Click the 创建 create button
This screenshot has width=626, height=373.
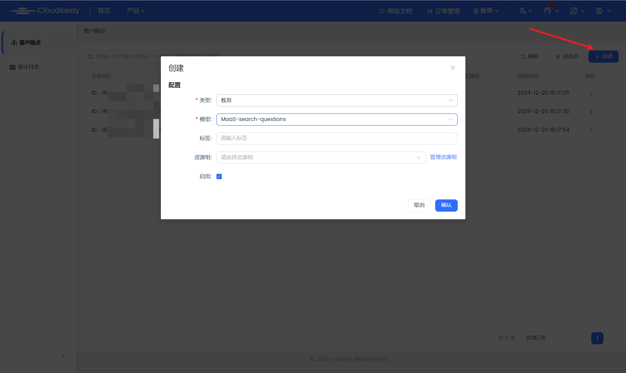603,56
